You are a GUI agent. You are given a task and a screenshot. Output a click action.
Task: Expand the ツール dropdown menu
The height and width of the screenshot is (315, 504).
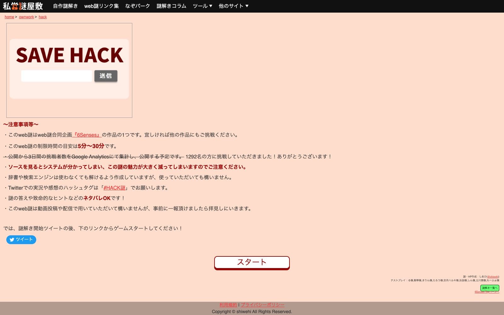[203, 6]
